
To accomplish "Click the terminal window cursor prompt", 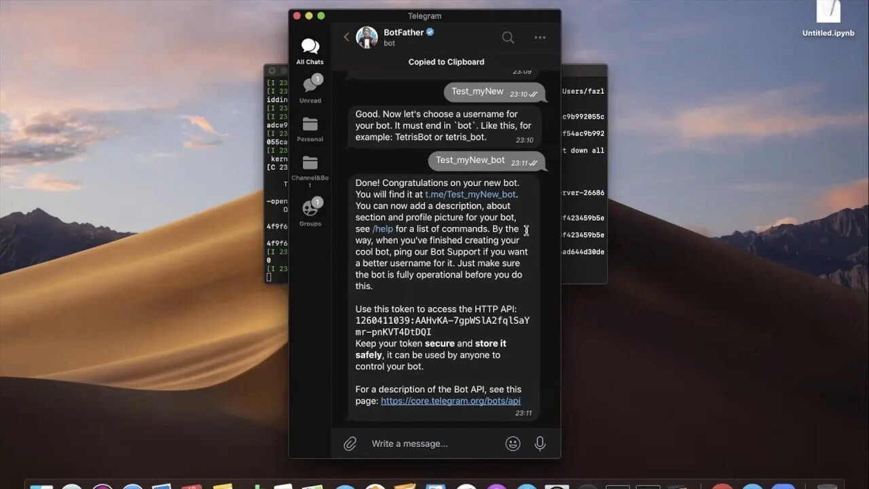I will (270, 277).
